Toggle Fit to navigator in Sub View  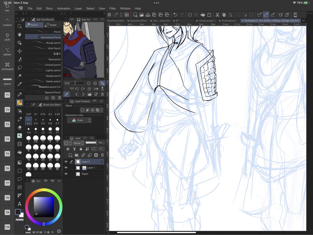(102, 83)
